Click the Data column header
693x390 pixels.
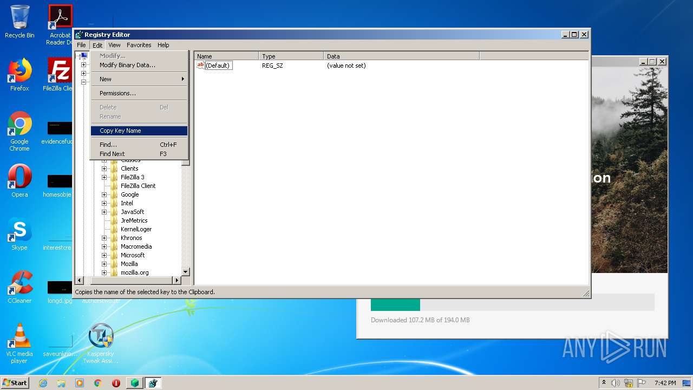point(402,56)
